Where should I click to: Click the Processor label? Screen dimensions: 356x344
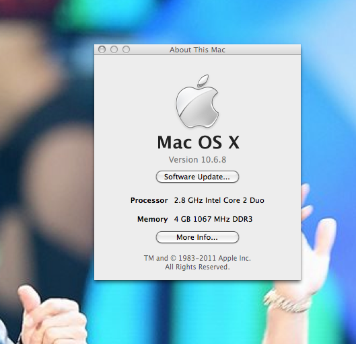(149, 200)
